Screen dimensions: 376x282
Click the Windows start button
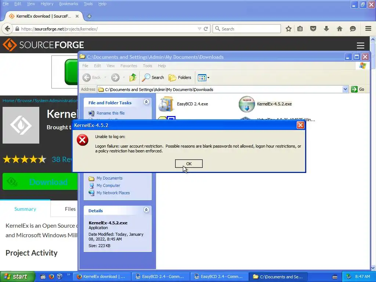(18, 276)
